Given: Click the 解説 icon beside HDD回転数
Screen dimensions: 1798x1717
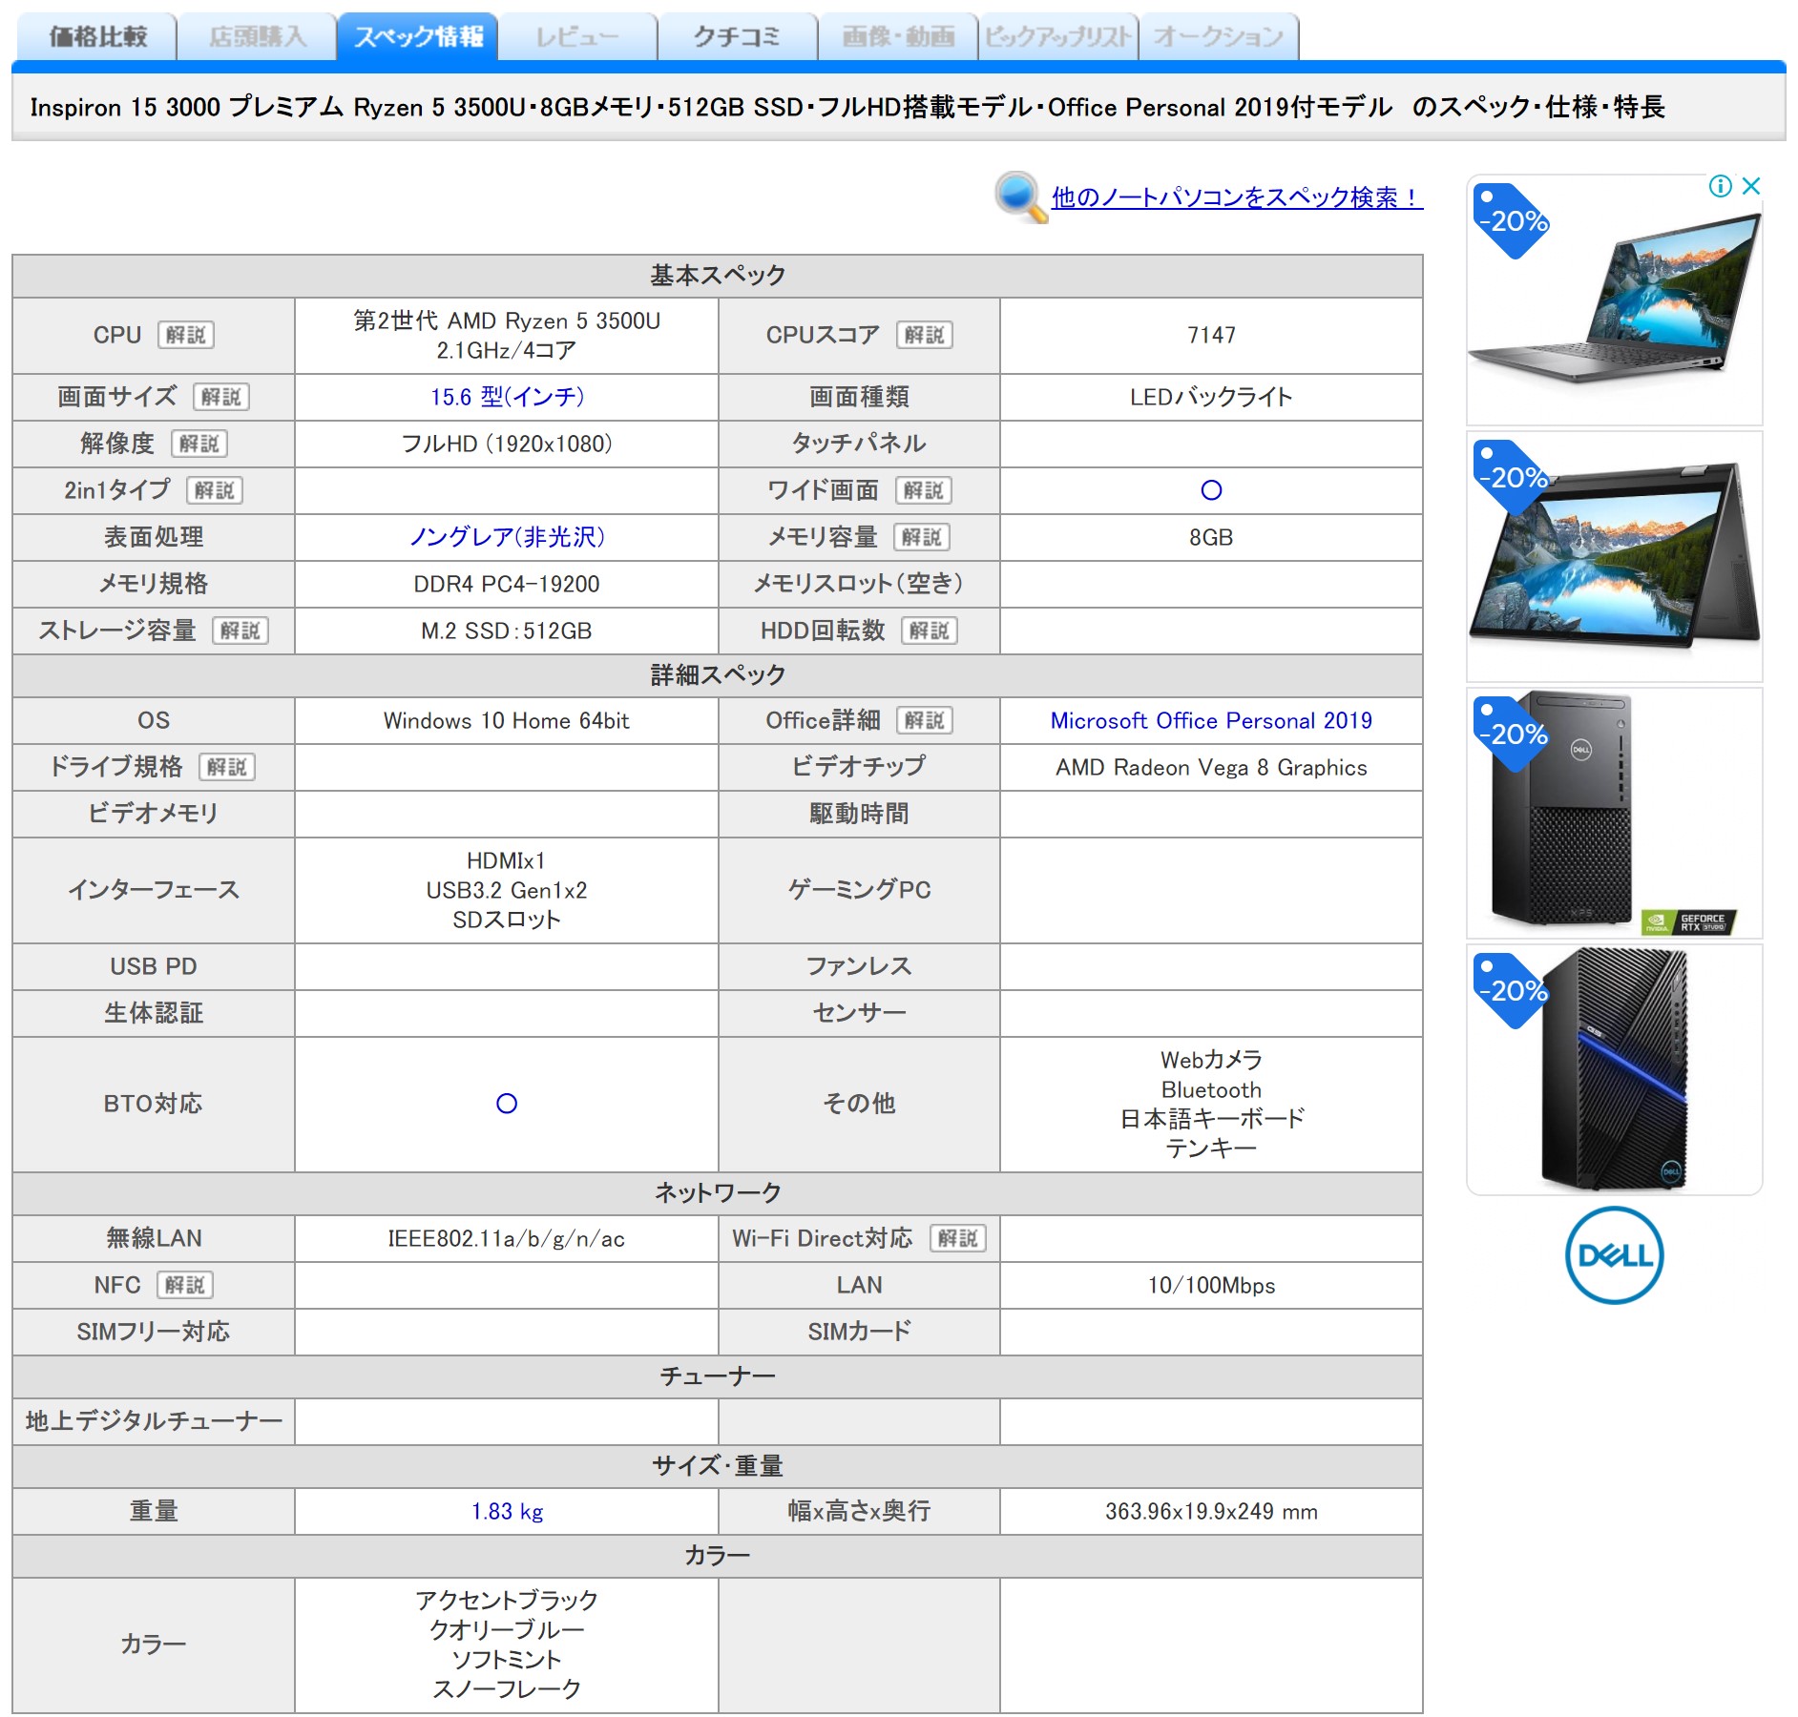Looking at the screenshot, I should (930, 631).
